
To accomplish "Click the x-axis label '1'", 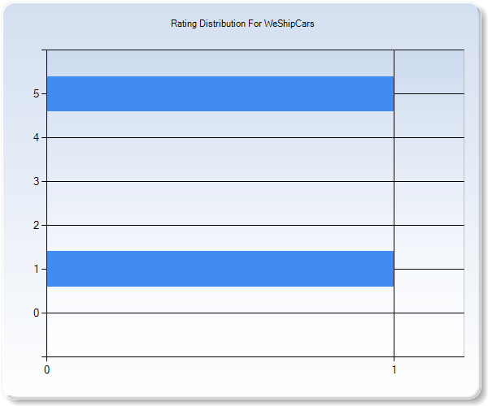I will [x=394, y=369].
